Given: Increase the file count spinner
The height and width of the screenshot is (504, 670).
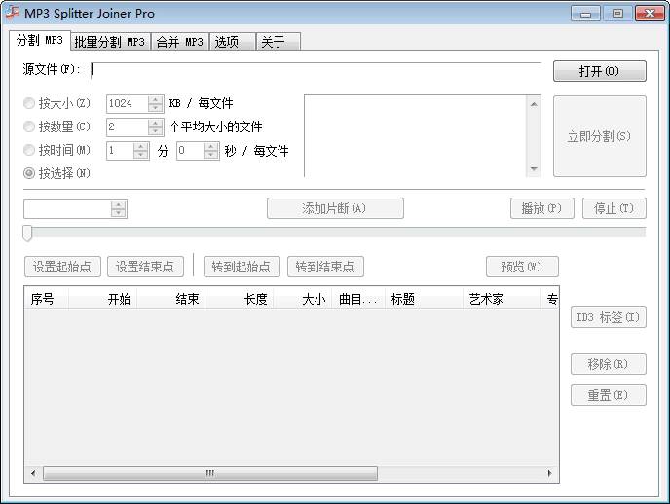Looking at the screenshot, I should pyautogui.click(x=155, y=124).
